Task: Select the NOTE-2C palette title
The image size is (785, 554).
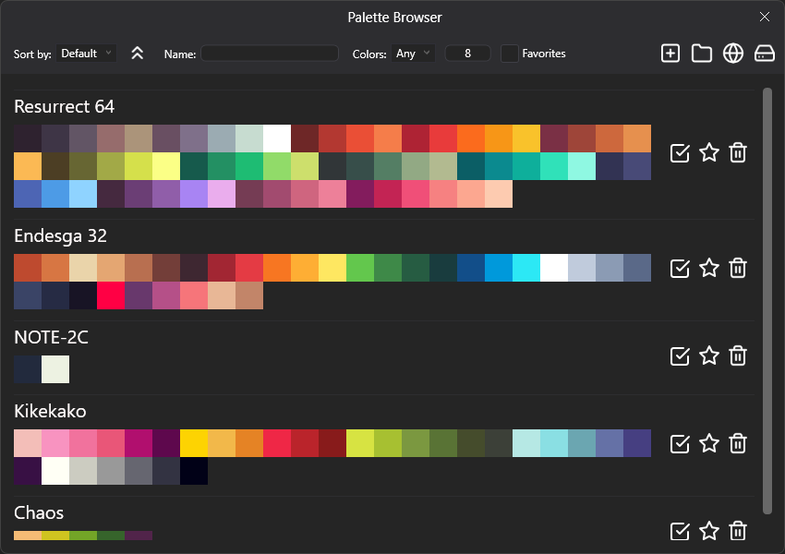Action: point(51,337)
